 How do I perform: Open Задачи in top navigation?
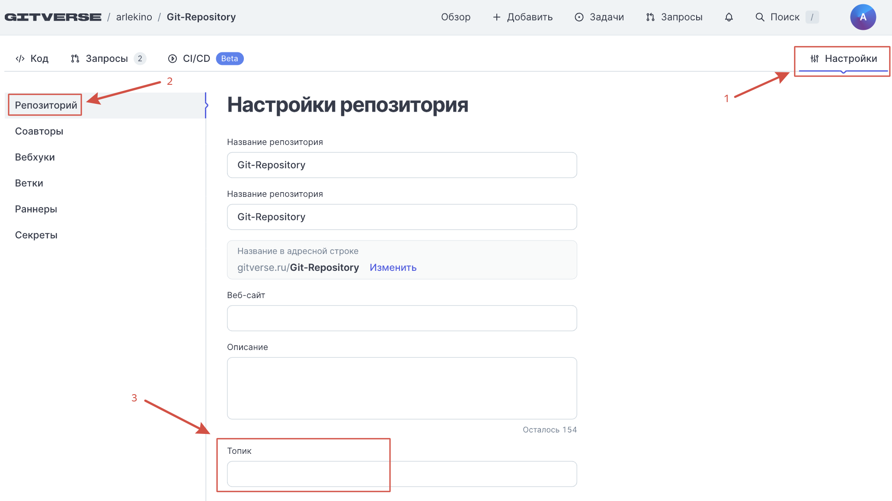(x=599, y=17)
